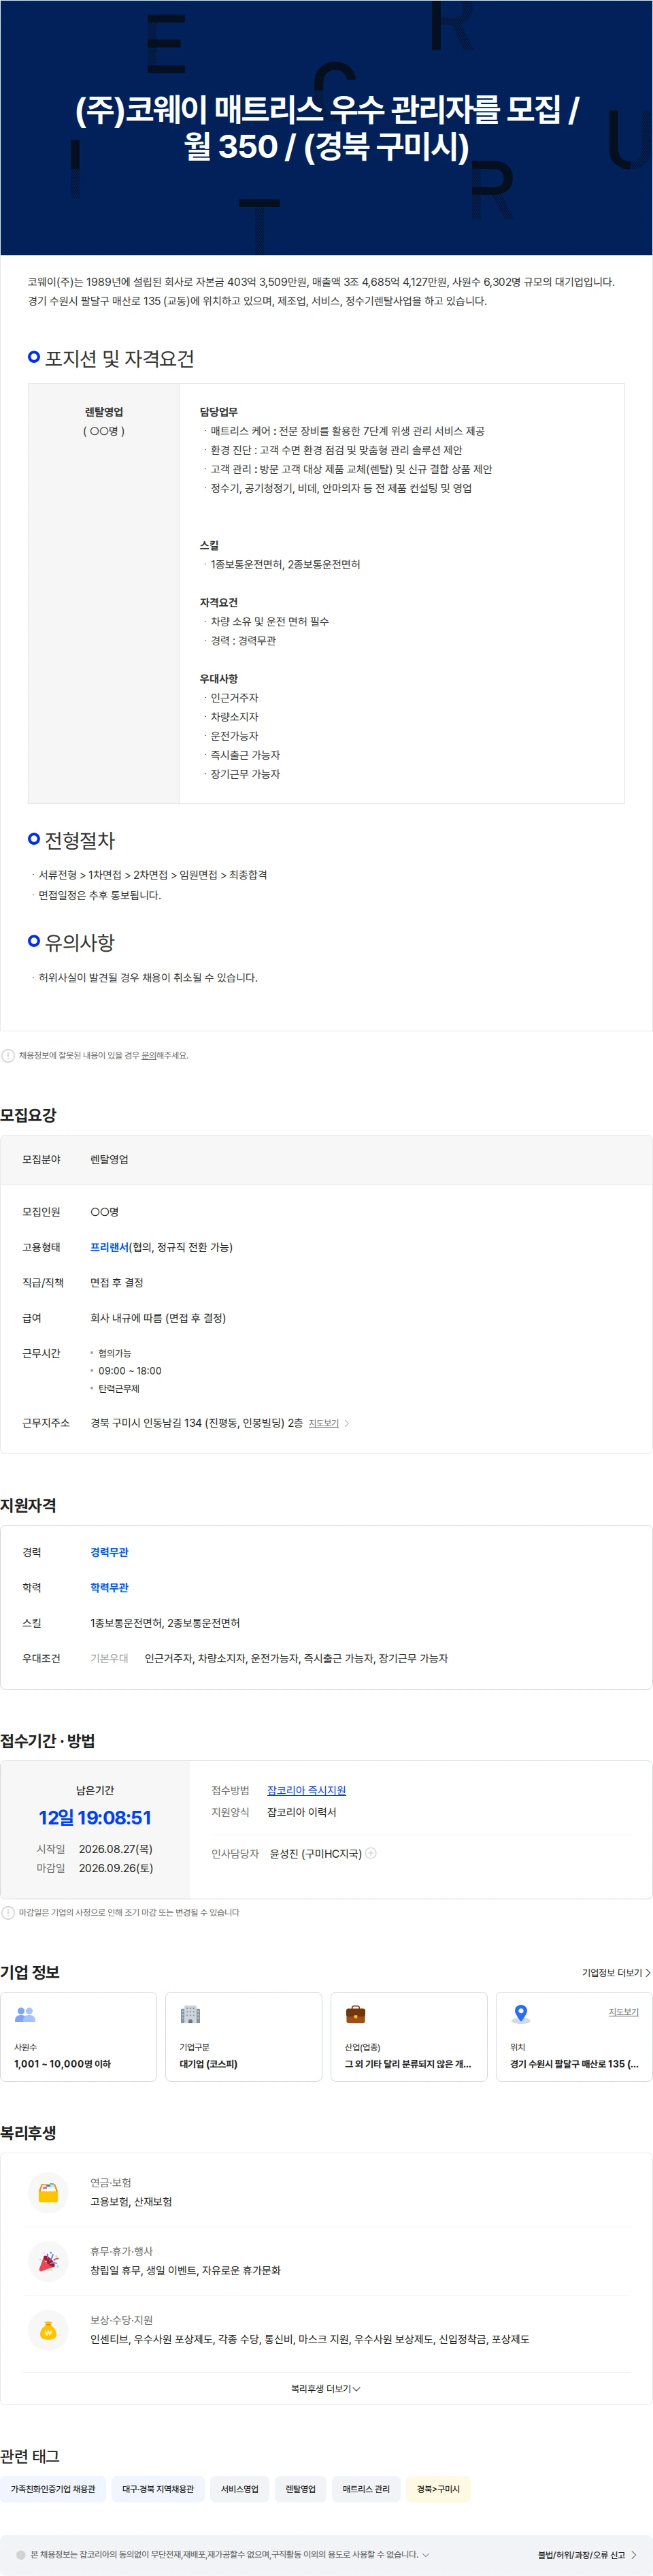
Task: Click the 프리랜서 employment type link
Action: click(x=109, y=1247)
